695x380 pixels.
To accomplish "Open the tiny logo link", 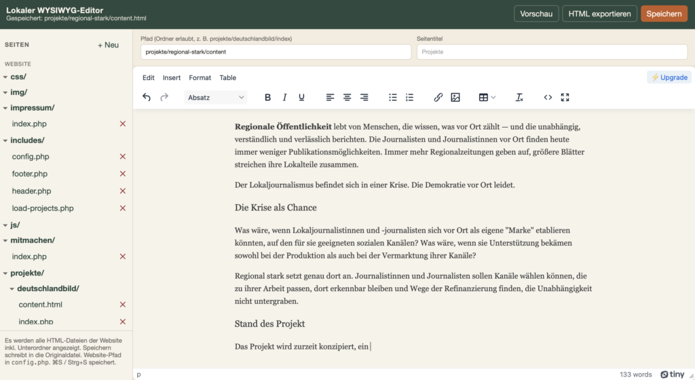I will tap(673, 375).
